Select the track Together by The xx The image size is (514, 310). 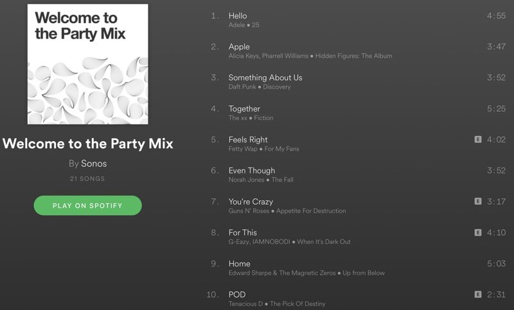coord(358,113)
